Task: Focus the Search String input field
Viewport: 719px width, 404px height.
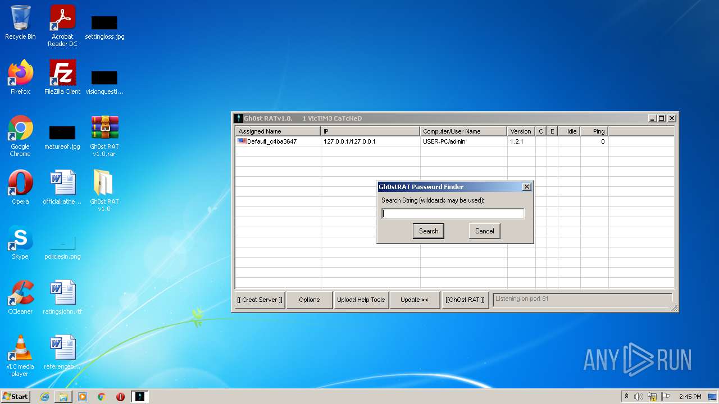Action: click(x=453, y=214)
